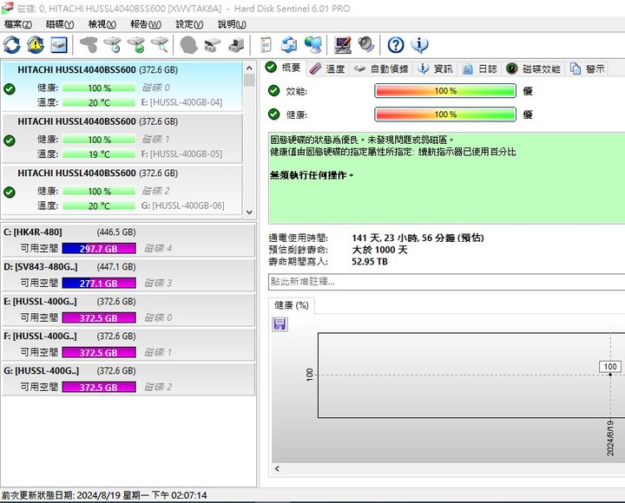Click the 20 °C temperature bar of disk 0
Image resolution: width=625 pixels, height=503 pixels.
pyautogui.click(x=99, y=102)
